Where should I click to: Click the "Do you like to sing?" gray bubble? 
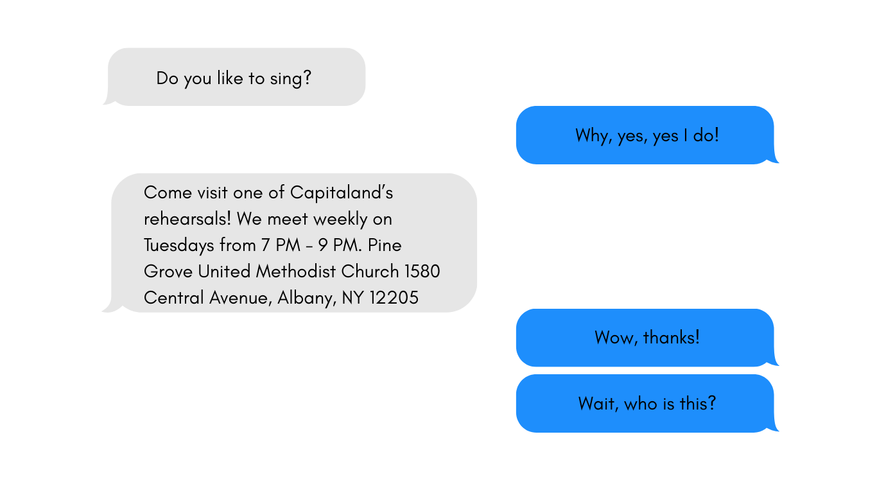(235, 76)
